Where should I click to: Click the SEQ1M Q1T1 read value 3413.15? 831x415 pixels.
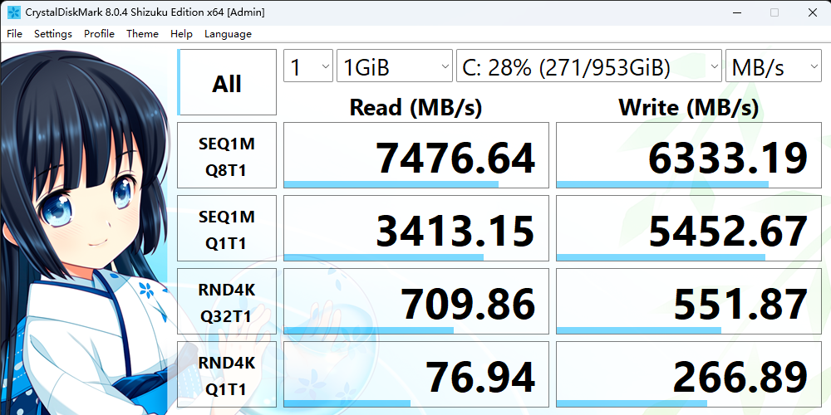416,228
